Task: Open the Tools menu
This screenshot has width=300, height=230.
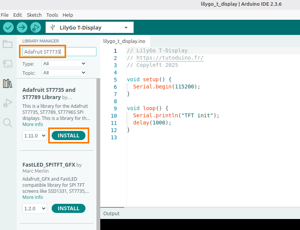Action: (x=52, y=15)
